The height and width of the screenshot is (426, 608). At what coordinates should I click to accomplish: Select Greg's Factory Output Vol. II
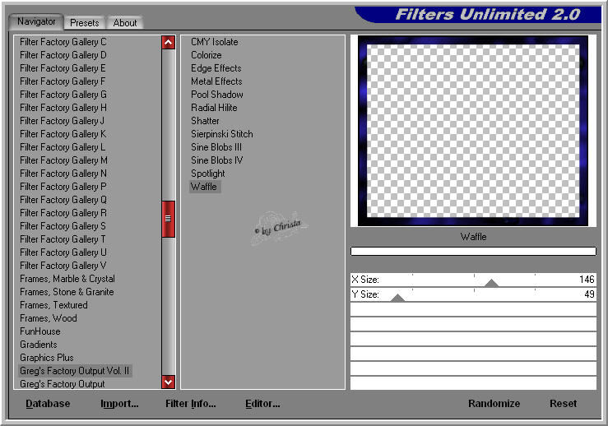coord(74,371)
